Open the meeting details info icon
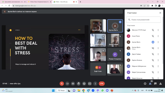 point(145,84)
